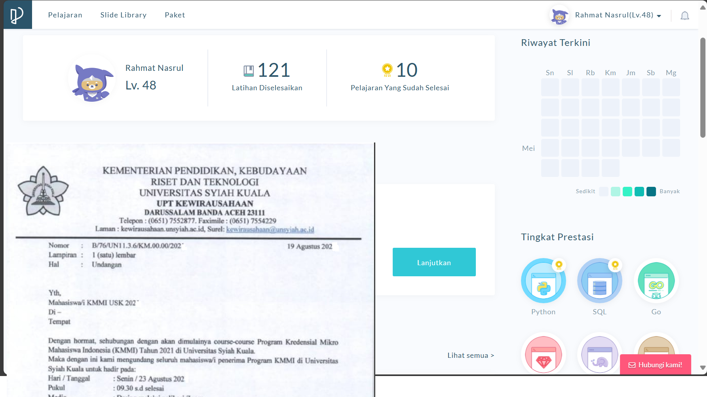Click the Rahmat Nasrul profile name
The image size is (707, 397).
154,68
